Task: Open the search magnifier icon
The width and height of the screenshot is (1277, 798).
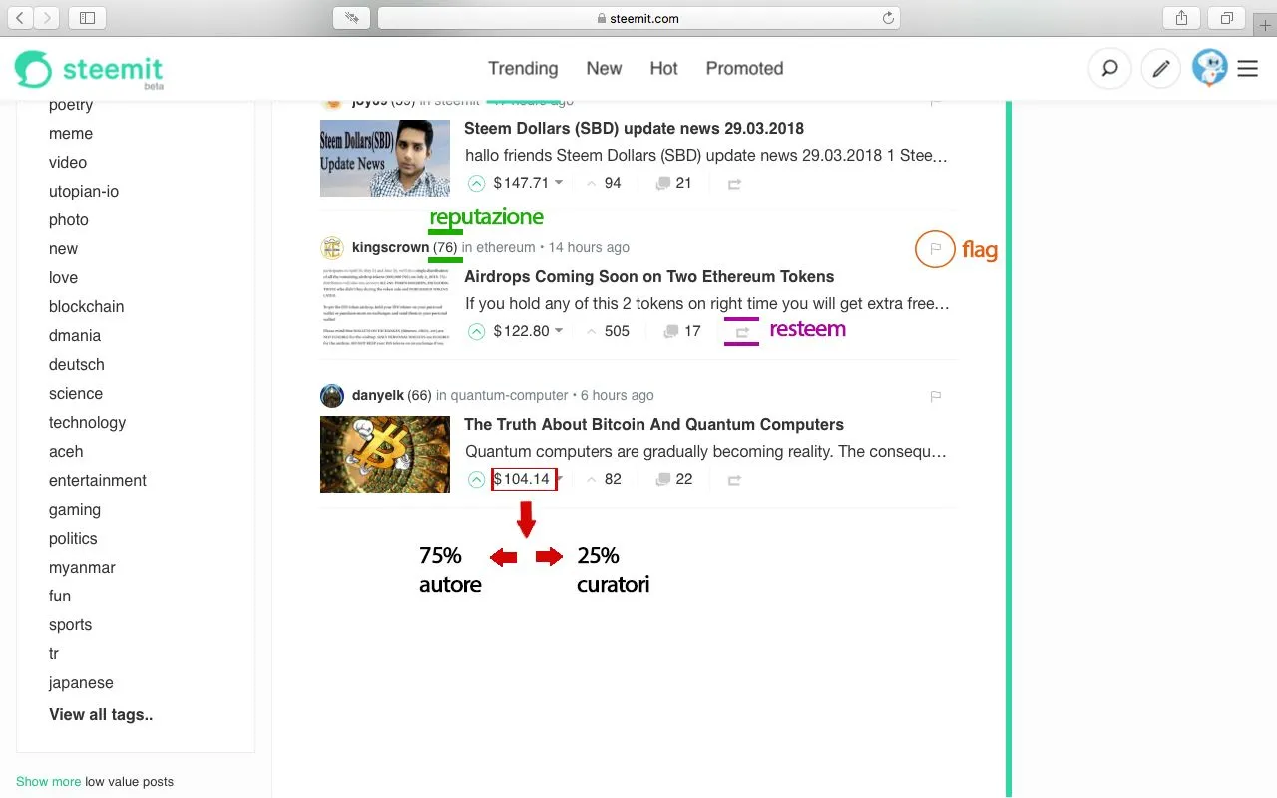Action: coord(1109,69)
